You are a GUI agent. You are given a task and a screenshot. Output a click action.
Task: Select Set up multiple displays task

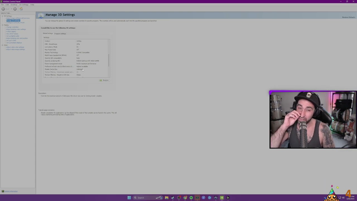pyautogui.click(x=14, y=43)
